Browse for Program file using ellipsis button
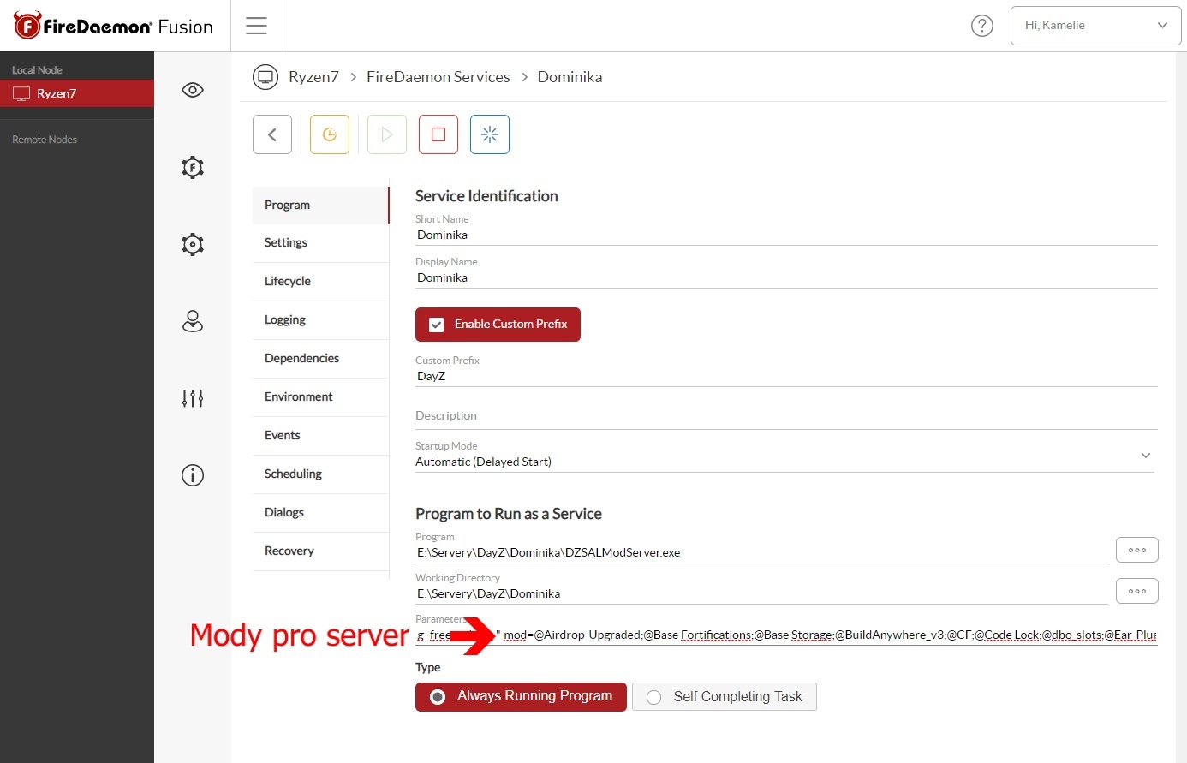 click(1136, 550)
